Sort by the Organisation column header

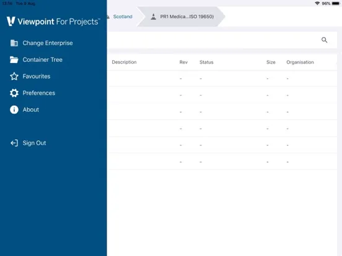pyautogui.click(x=300, y=62)
